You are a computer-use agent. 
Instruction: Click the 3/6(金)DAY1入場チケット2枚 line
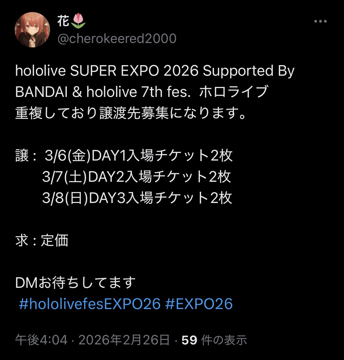click(139, 156)
